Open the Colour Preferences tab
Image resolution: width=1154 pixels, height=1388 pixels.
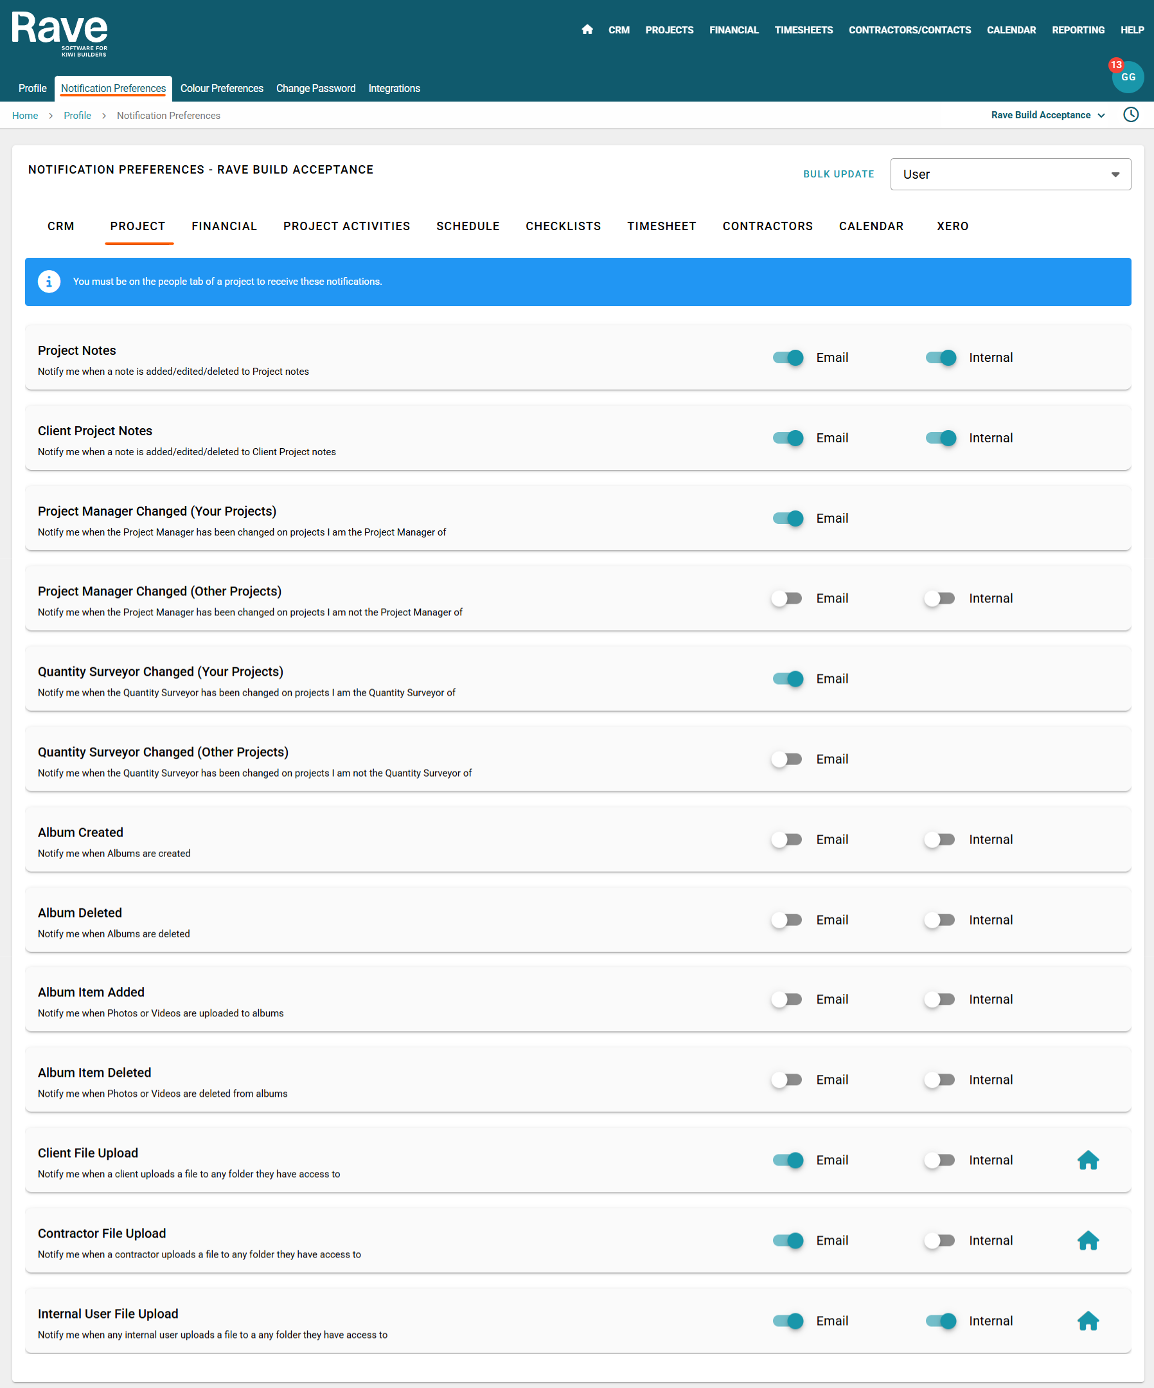click(221, 89)
